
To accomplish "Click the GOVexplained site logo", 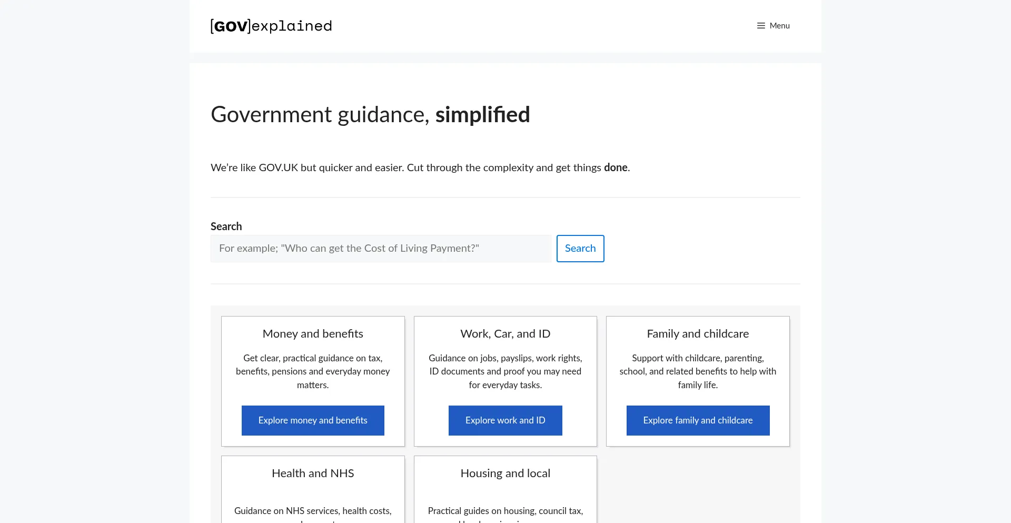I will (x=271, y=26).
